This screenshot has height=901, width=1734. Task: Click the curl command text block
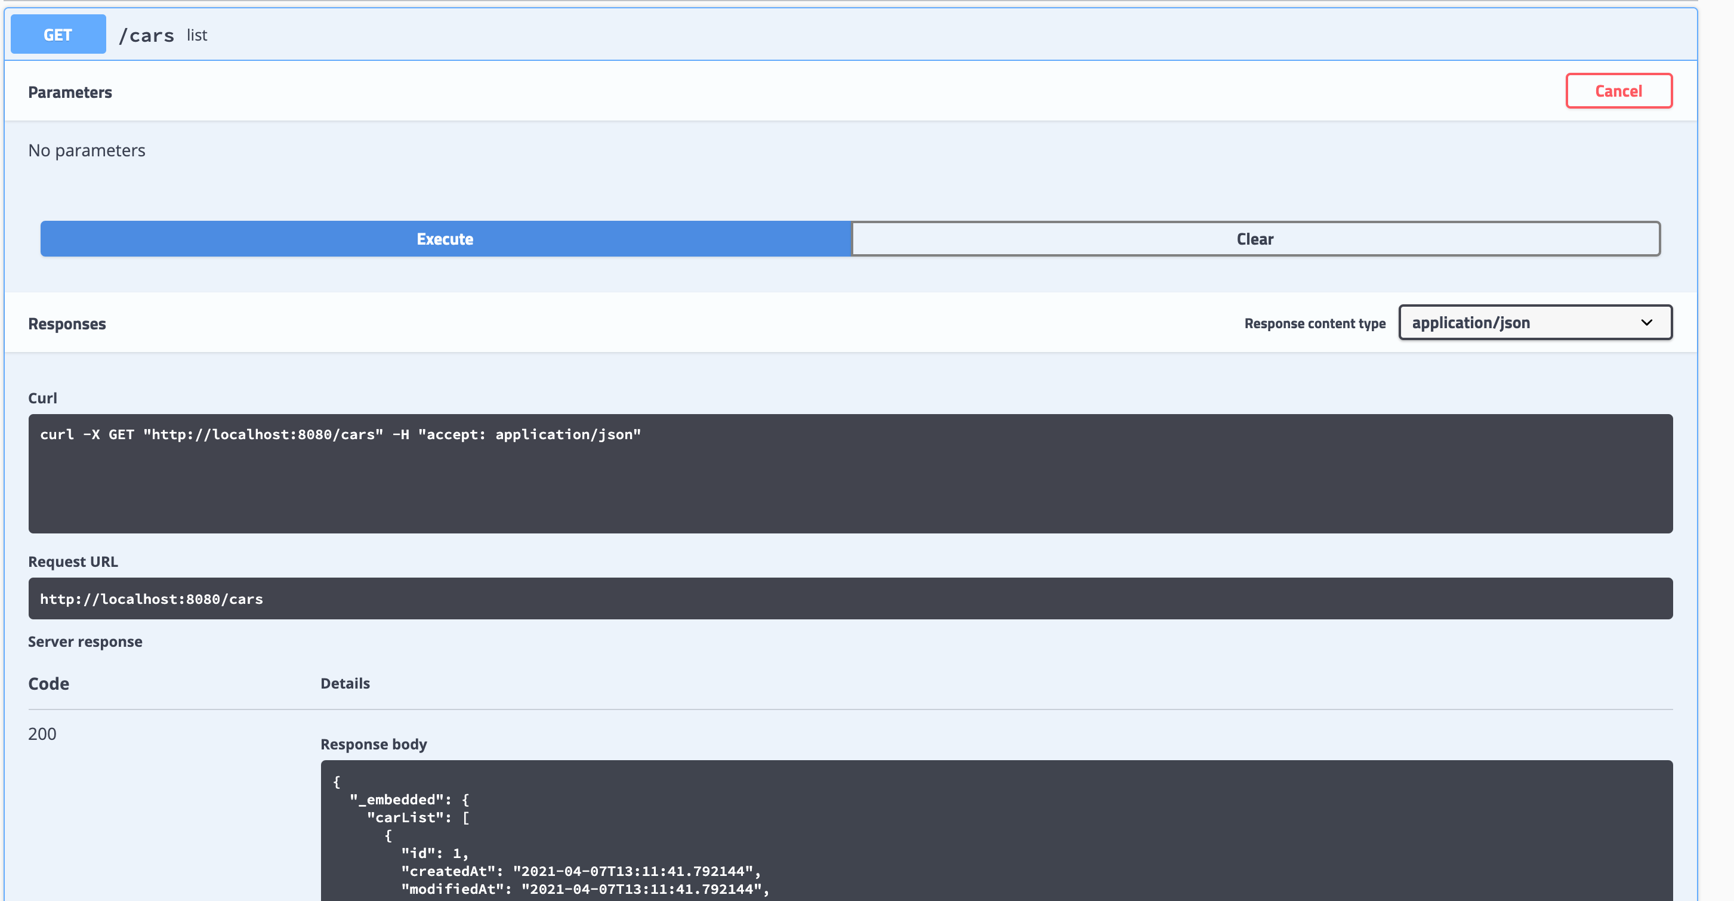(850, 473)
